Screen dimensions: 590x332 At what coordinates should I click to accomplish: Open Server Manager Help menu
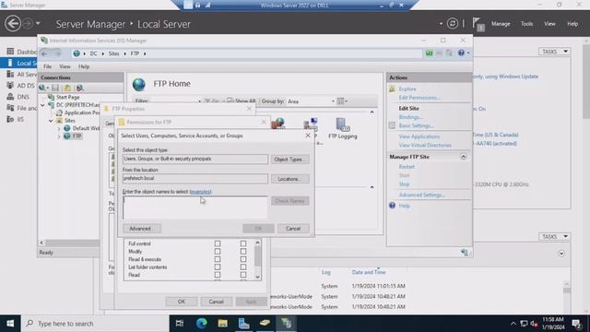click(572, 24)
